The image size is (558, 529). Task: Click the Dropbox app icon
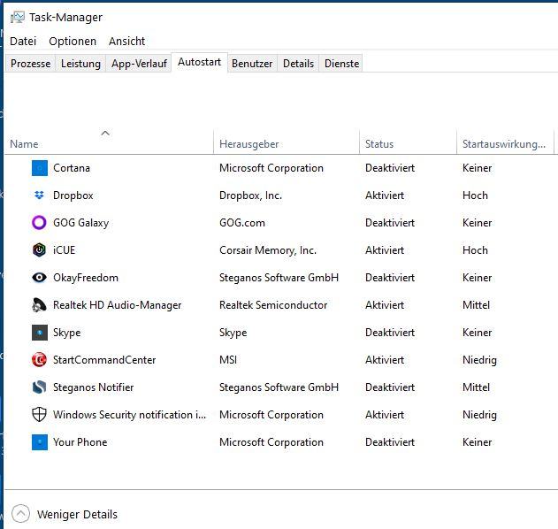pos(39,195)
